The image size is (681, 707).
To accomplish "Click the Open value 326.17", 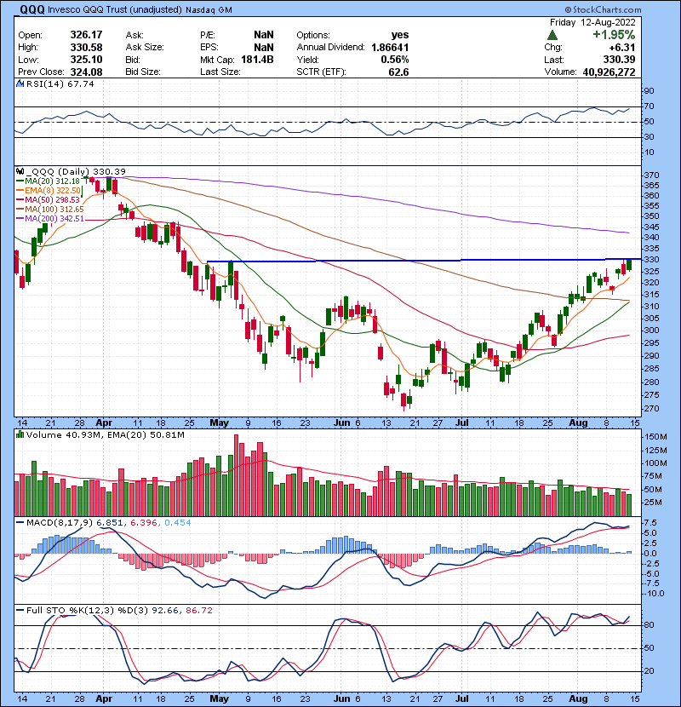I will [x=86, y=35].
